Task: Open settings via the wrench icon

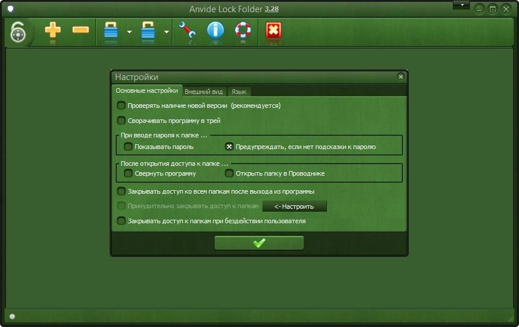Action: coord(187,30)
